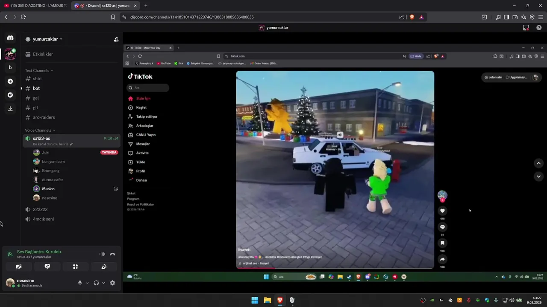Open Brave main hamburger menu
Image resolution: width=547 pixels, height=307 pixels.
click(541, 17)
